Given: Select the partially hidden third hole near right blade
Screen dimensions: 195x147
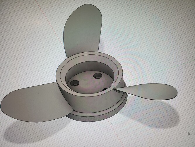Looking at the screenshot, I should pos(105,89).
